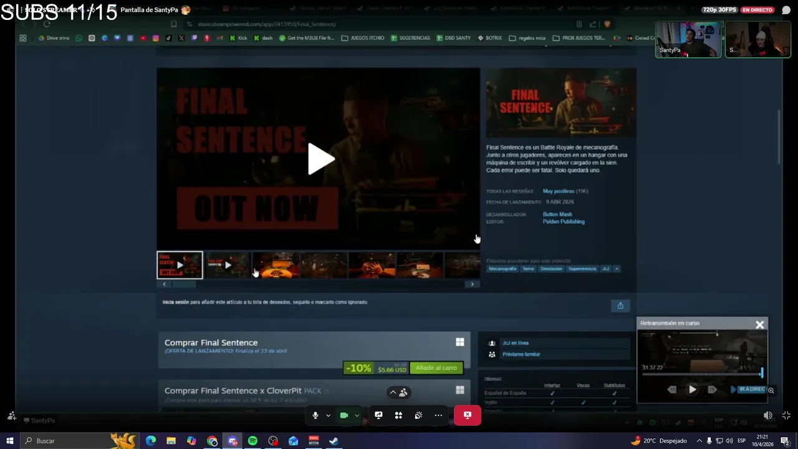Exit fullscreen with the collapse icon
This screenshot has width=798, height=449.
pyautogui.click(x=786, y=415)
